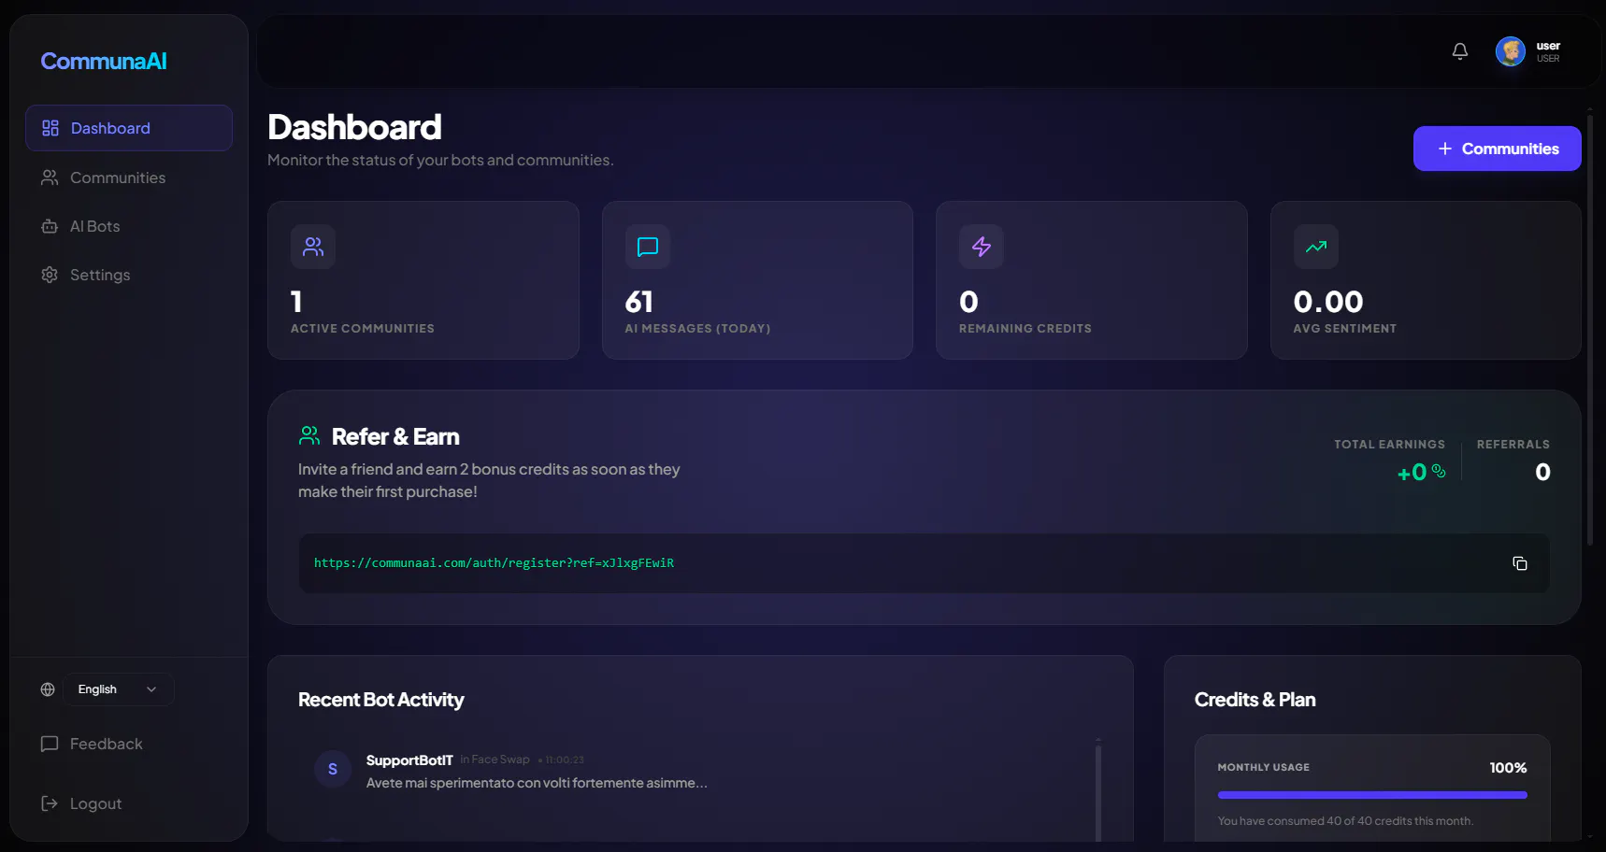1606x852 pixels.
Task: Click the Dashboard grid icon in sidebar
Action: (x=50, y=128)
